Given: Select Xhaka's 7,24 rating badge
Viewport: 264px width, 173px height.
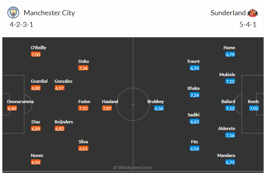Looking at the screenshot, I should 195,95.
